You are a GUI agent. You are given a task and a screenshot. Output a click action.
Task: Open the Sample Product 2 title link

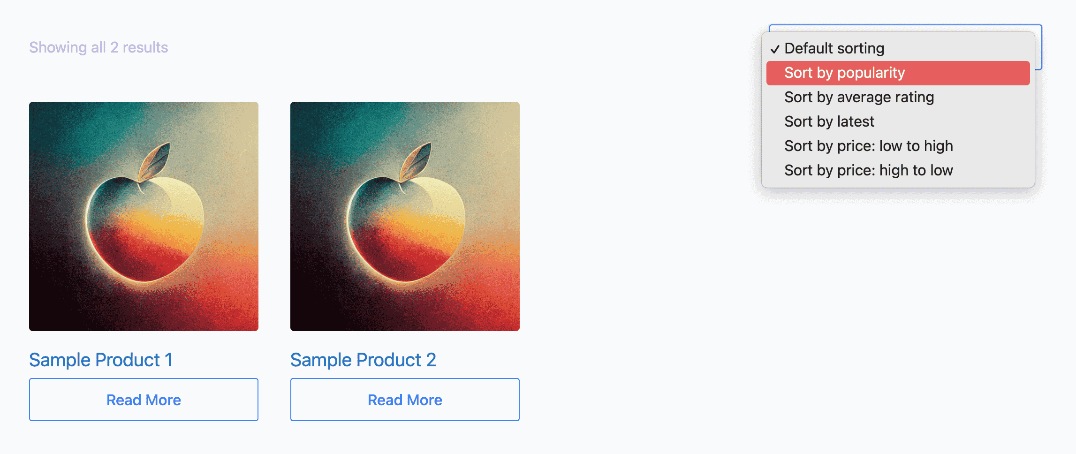(x=363, y=360)
